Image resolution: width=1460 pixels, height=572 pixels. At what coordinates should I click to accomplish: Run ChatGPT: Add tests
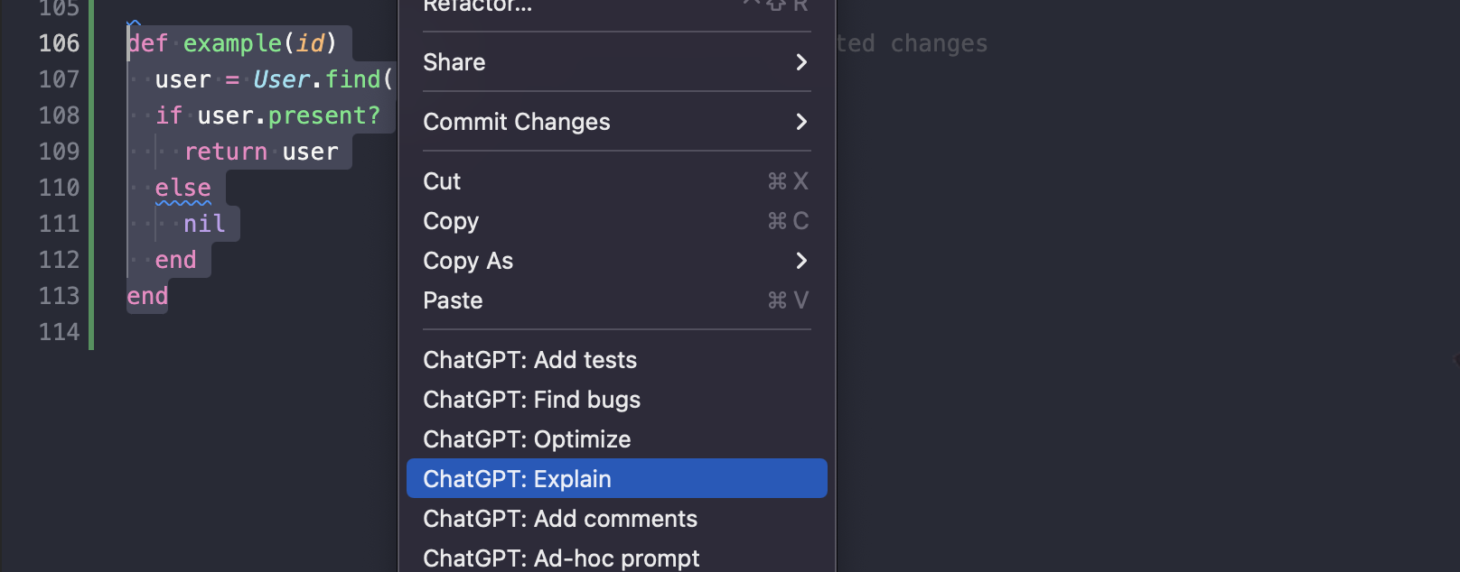point(529,360)
